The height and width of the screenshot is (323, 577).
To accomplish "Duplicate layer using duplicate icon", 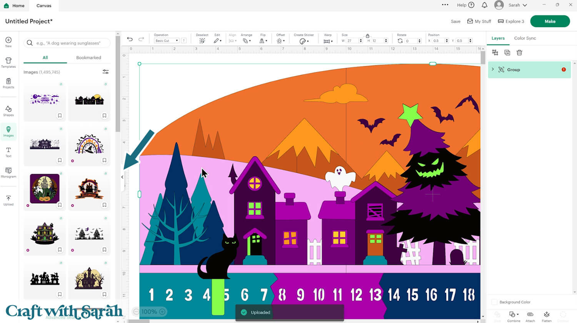I will coord(507,52).
